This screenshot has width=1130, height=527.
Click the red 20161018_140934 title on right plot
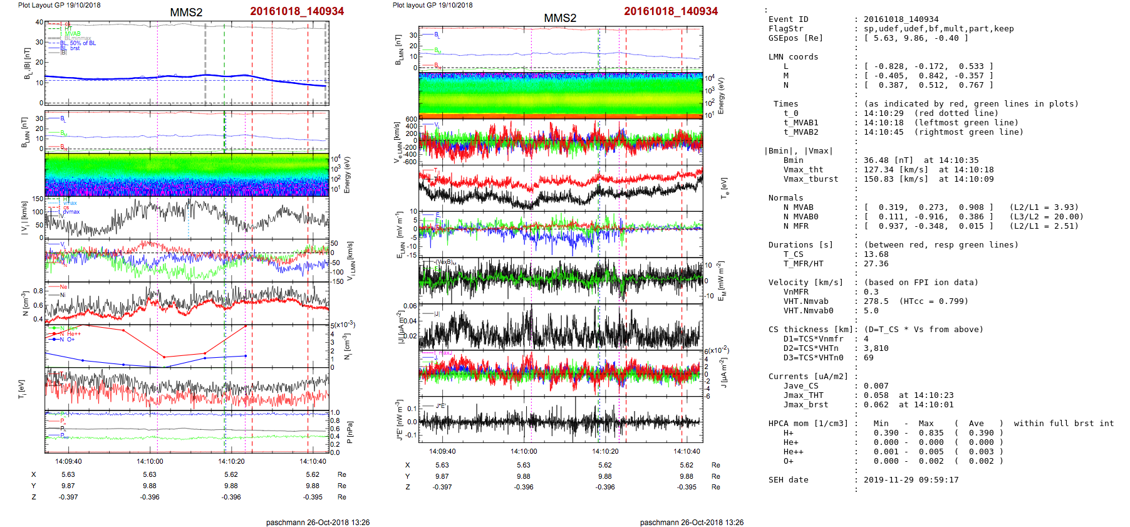[x=670, y=11]
